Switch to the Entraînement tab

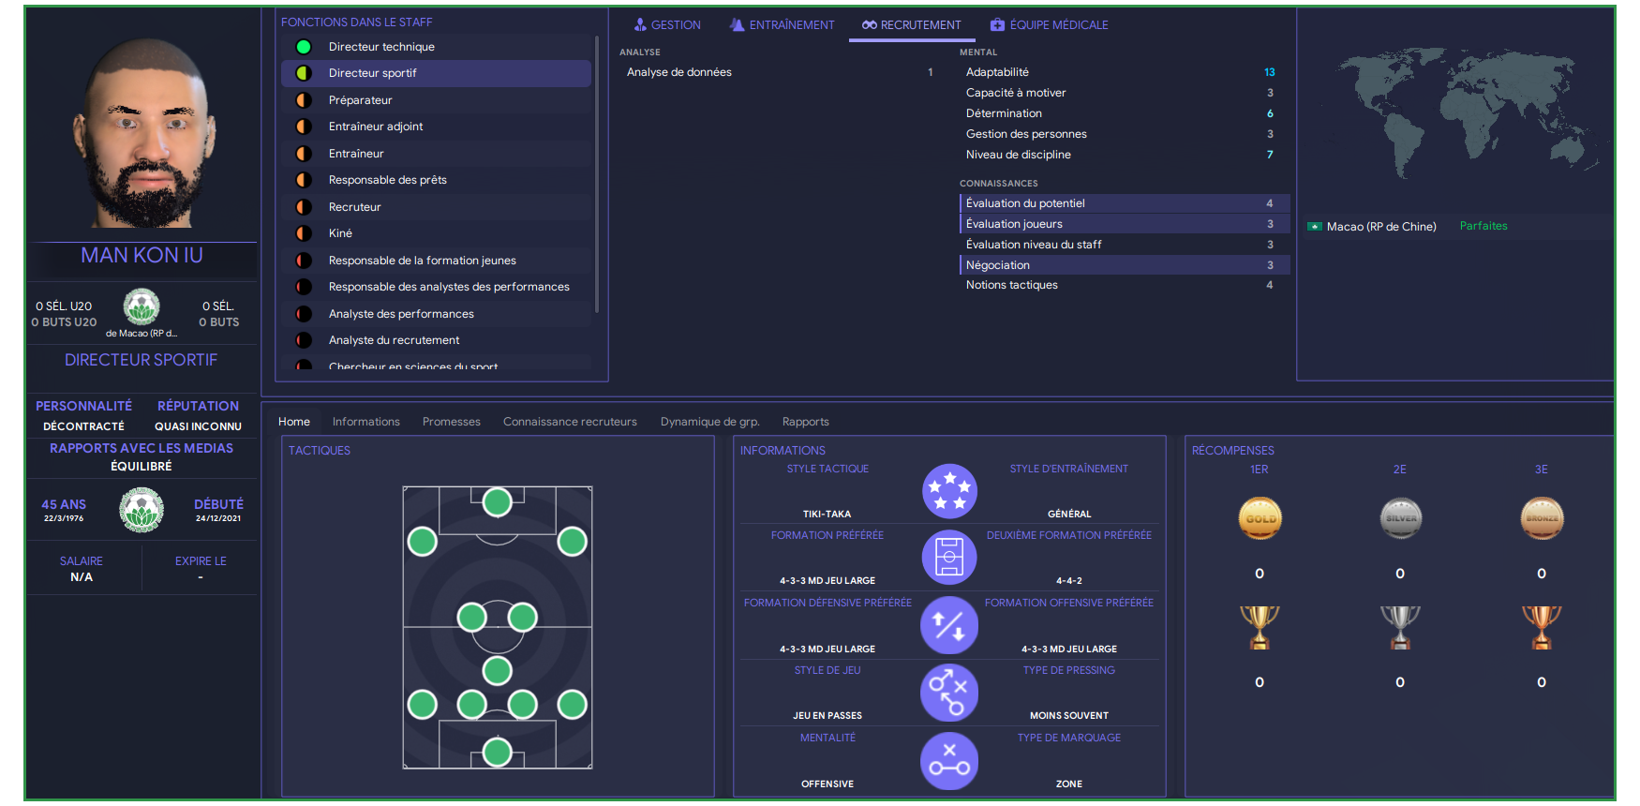click(x=783, y=25)
